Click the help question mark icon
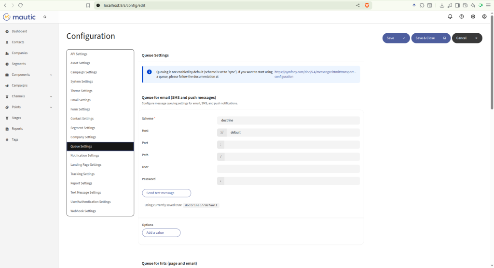Screen dimensions: 494x268 pyautogui.click(x=462, y=16)
